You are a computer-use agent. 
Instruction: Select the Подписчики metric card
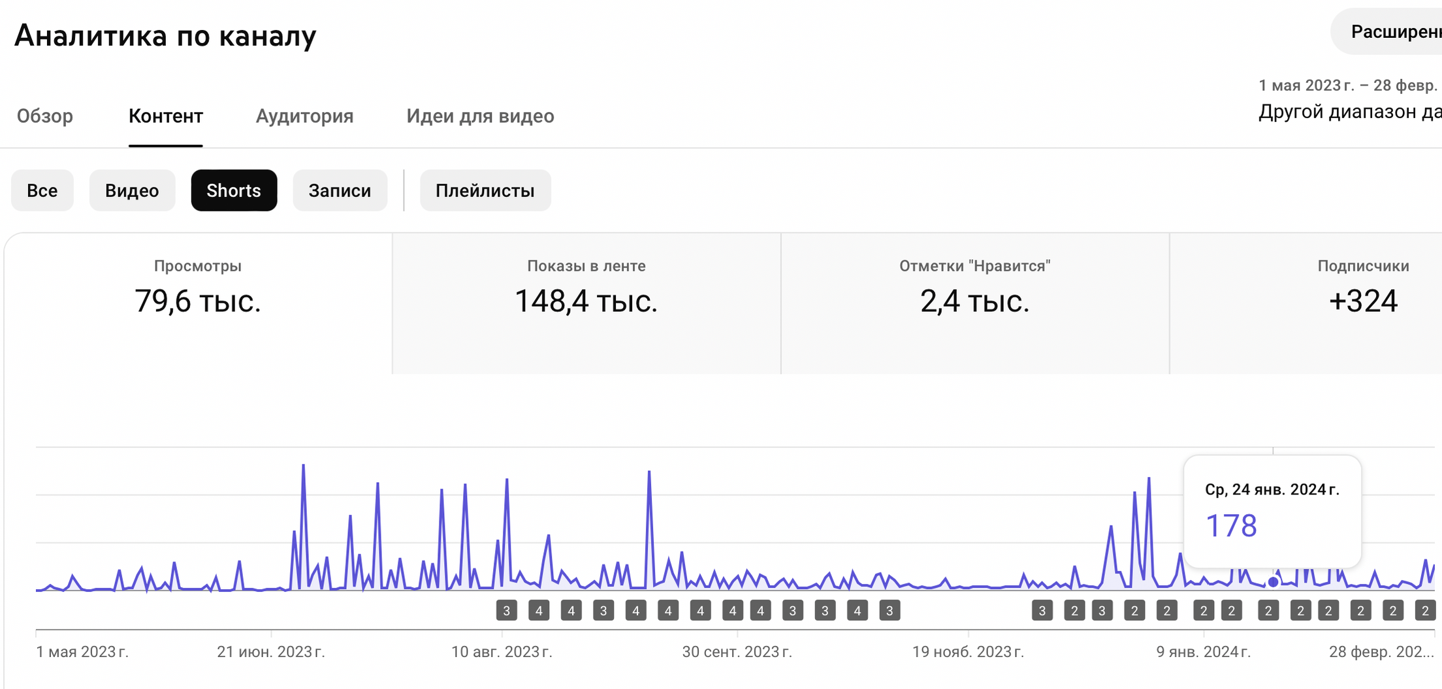click(1306, 303)
